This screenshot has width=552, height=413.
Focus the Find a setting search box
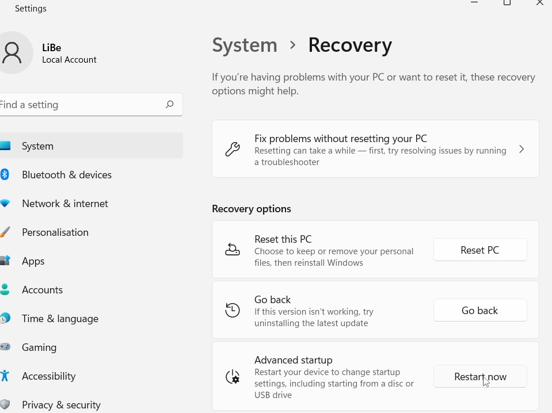[x=81, y=105]
